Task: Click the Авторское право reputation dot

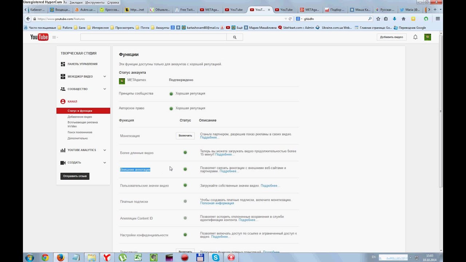Action: click(x=171, y=108)
